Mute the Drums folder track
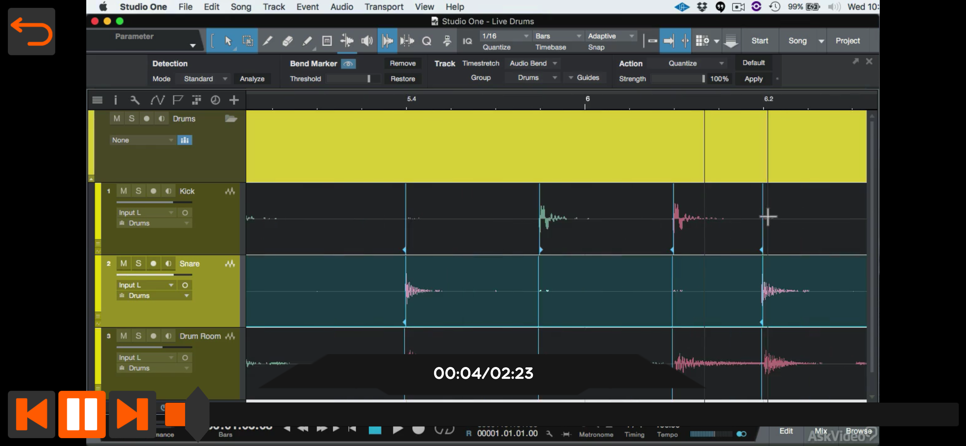This screenshot has height=446, width=966. tap(117, 119)
